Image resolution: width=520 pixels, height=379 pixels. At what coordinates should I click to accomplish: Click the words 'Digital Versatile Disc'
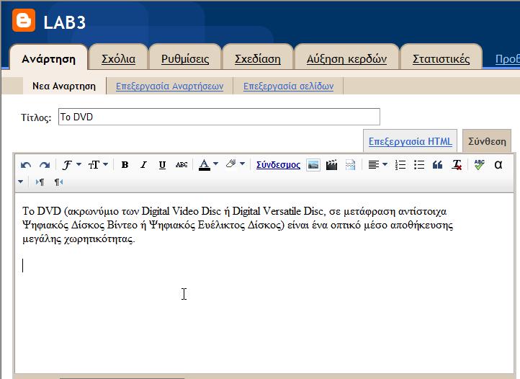click(277, 211)
